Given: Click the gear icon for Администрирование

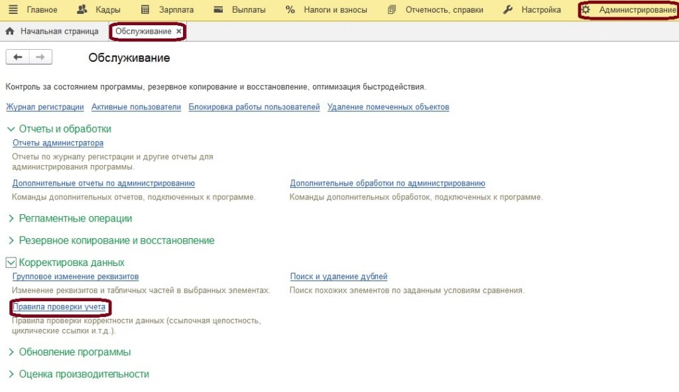Looking at the screenshot, I should 586,10.
